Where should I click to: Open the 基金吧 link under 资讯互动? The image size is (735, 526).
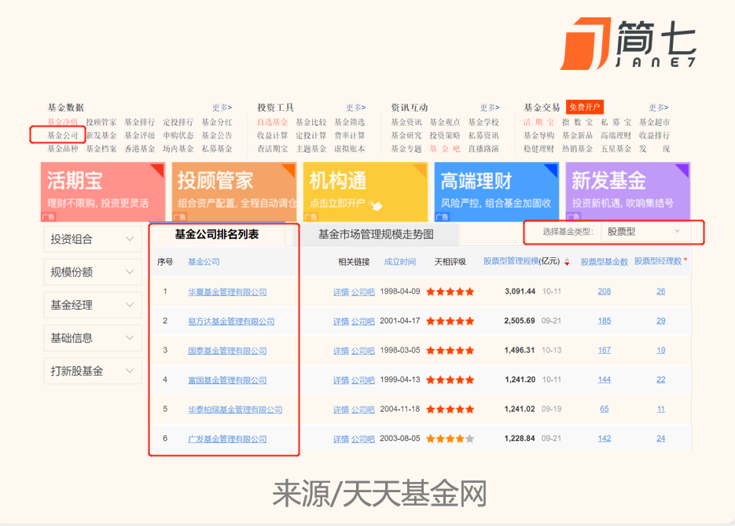[445, 149]
